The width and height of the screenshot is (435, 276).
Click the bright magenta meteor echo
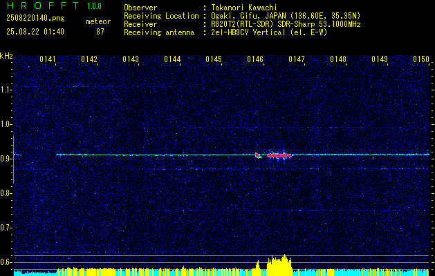pyautogui.click(x=279, y=155)
